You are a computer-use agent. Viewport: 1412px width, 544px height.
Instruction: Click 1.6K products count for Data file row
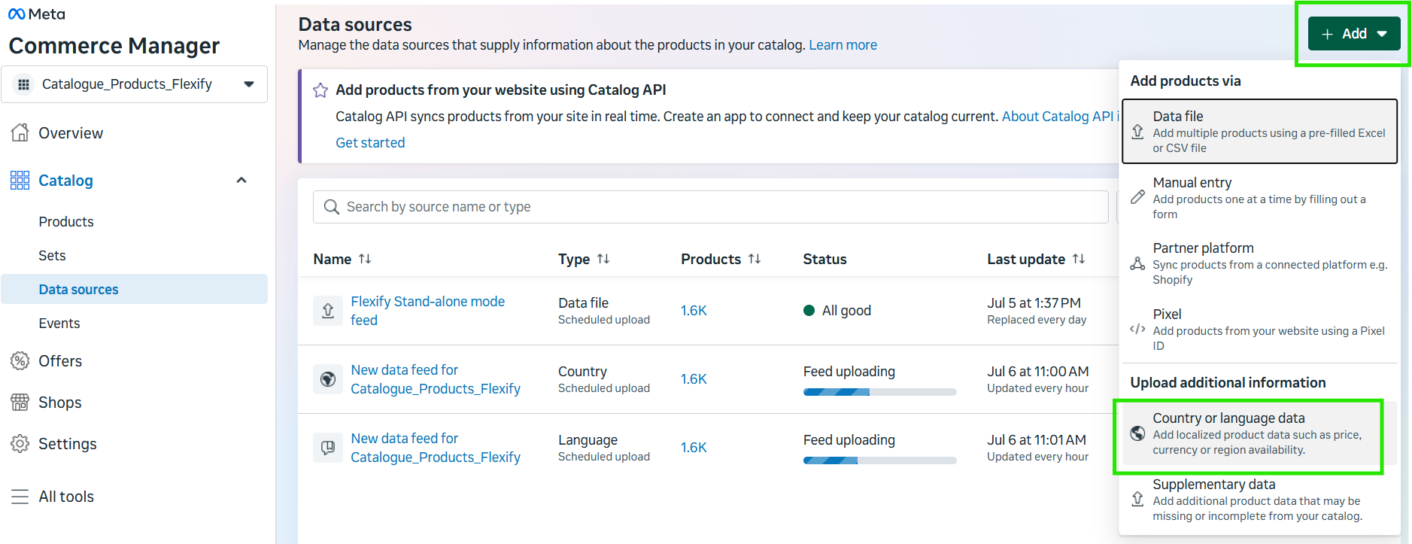pos(694,310)
